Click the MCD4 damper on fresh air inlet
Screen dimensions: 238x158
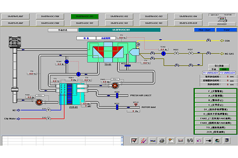117,95
